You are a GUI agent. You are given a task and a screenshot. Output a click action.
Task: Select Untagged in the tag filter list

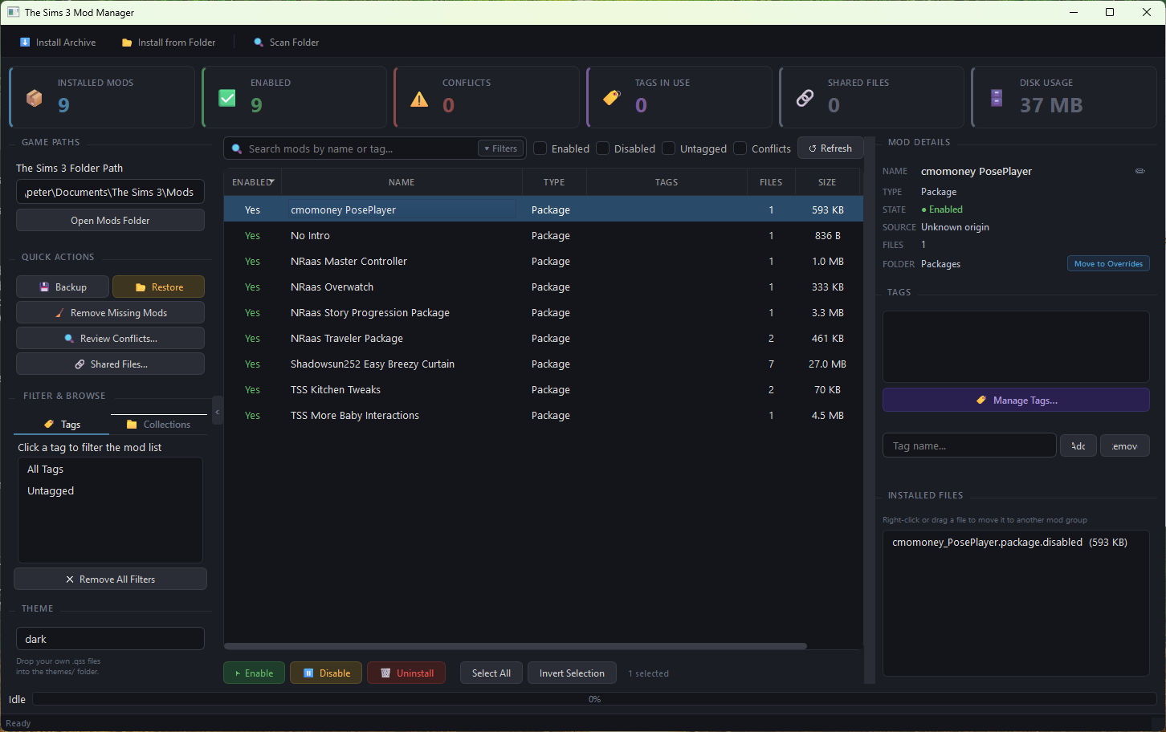pyautogui.click(x=110, y=491)
